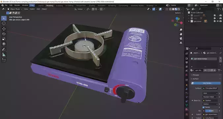Open the View Layer properties tab
The height and width of the screenshot is (119, 223).
click(187, 67)
